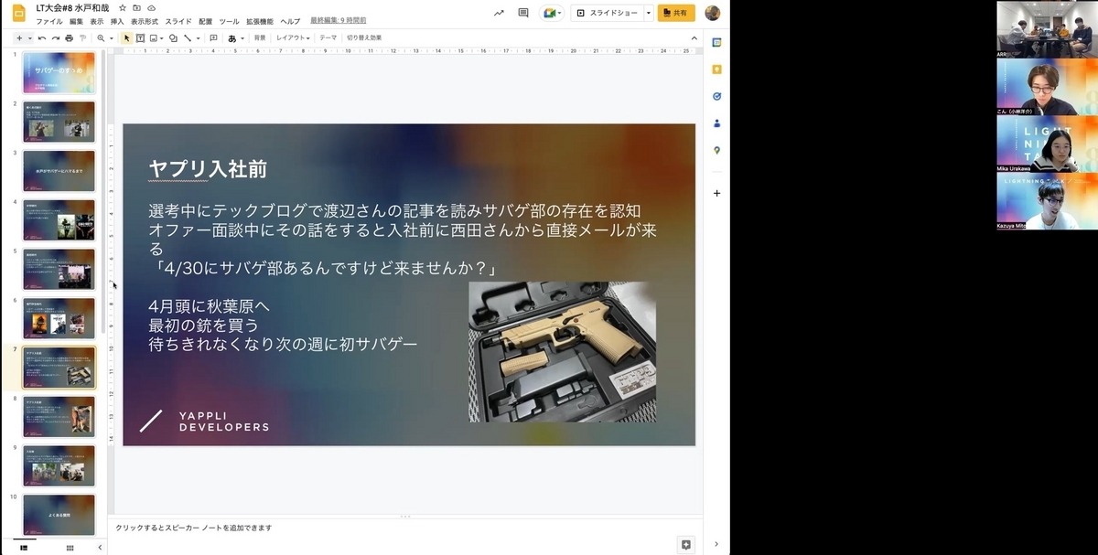Select slide 10 よくある質問 thumbnail
The image size is (1098, 555).
tap(59, 515)
